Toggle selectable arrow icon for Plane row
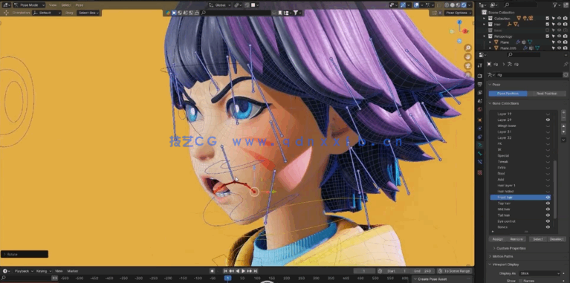The image size is (570, 283). pyautogui.click(x=553, y=42)
